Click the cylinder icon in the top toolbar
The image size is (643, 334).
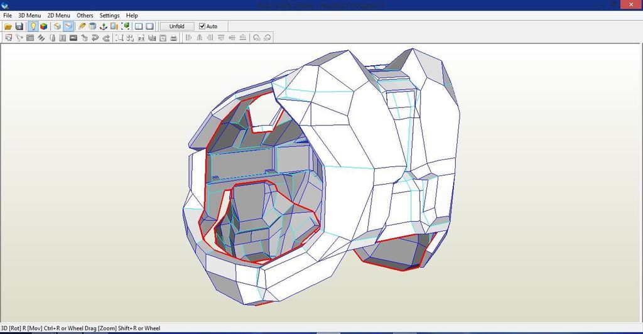pos(93,26)
